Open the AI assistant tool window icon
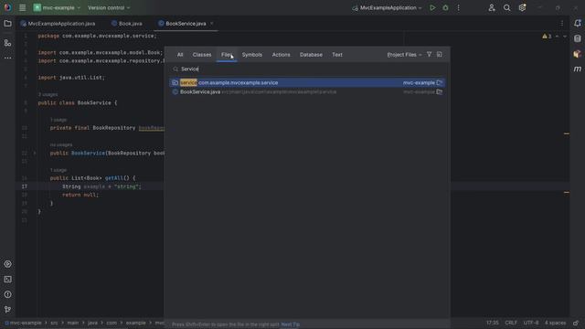The width and height of the screenshot is (585, 329). click(578, 54)
